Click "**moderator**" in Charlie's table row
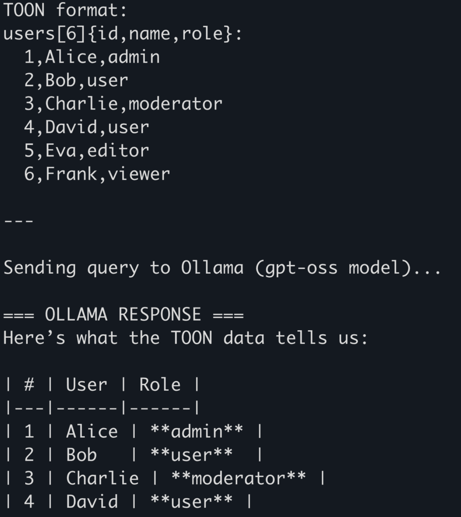This screenshot has height=517, width=461. pos(238,478)
